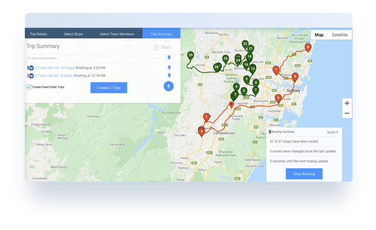Select red stop marker 5
Screen dimensions: 376x230
[278, 98]
